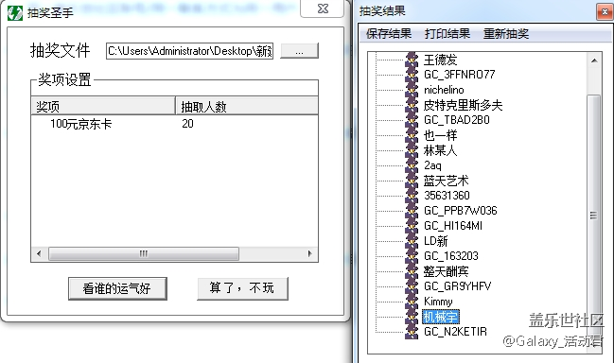614x363 pixels.
Task: Select winner 皮特克里斯多夫 in results list
Action: 463,105
